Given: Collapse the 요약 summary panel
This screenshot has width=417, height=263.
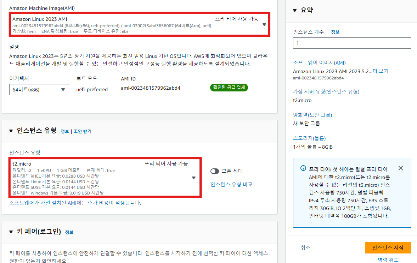Looking at the screenshot, I should pyautogui.click(x=295, y=11).
